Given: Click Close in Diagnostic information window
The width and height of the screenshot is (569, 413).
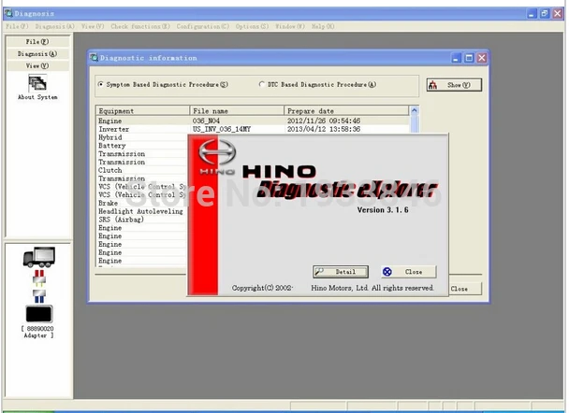Looking at the screenshot, I should point(464,289).
